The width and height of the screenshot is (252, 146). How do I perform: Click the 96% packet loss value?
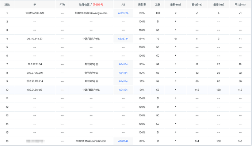(x=142, y=64)
